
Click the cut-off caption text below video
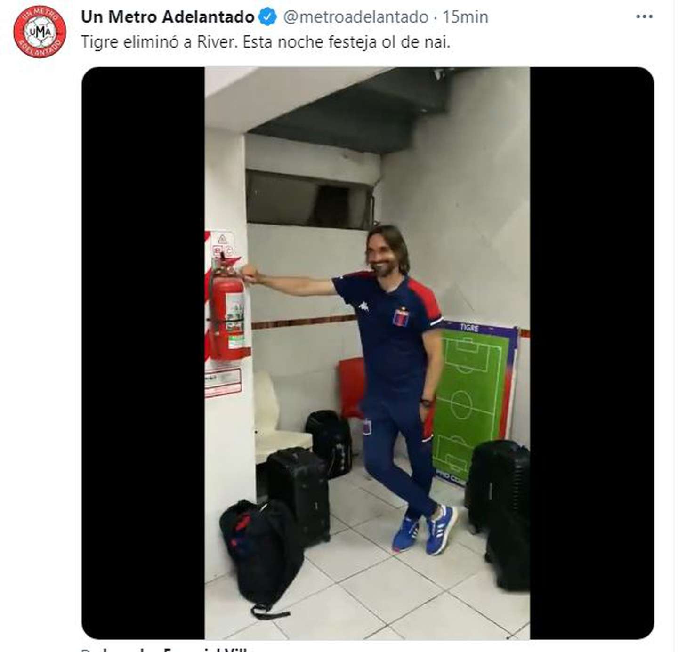click(167, 649)
